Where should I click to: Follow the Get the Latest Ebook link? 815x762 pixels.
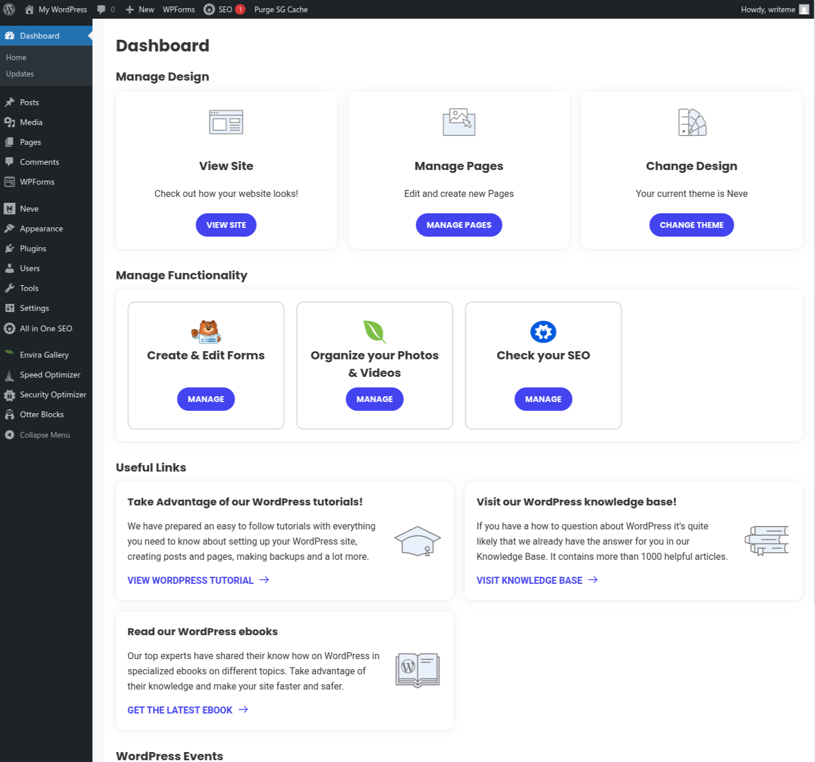180,709
